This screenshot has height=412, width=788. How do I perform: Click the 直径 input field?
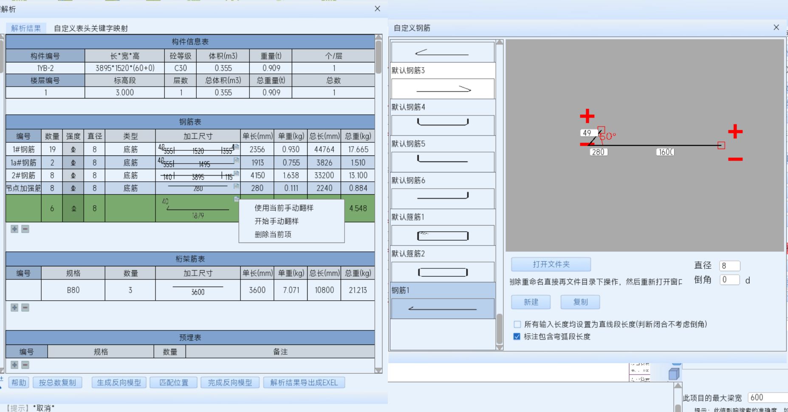tap(729, 266)
